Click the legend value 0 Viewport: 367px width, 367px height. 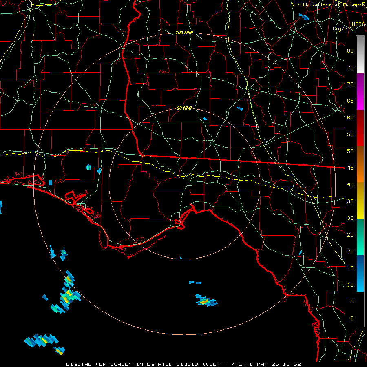coord(352,318)
